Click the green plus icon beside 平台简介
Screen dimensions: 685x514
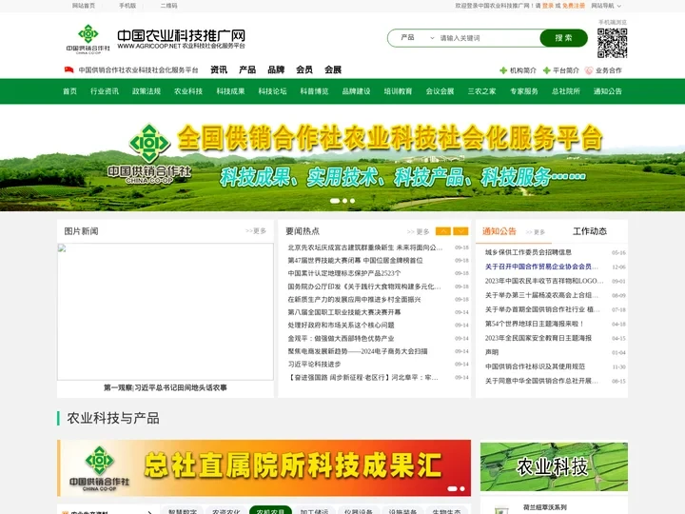(546, 70)
